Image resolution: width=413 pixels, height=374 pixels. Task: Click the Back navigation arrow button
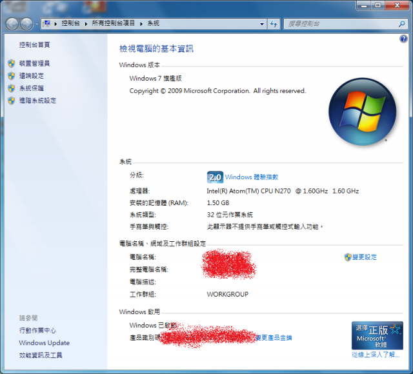(x=12, y=24)
